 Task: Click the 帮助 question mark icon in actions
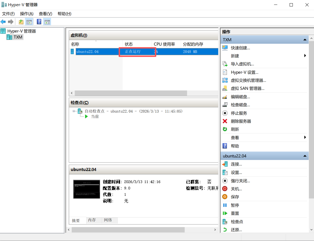(225, 146)
